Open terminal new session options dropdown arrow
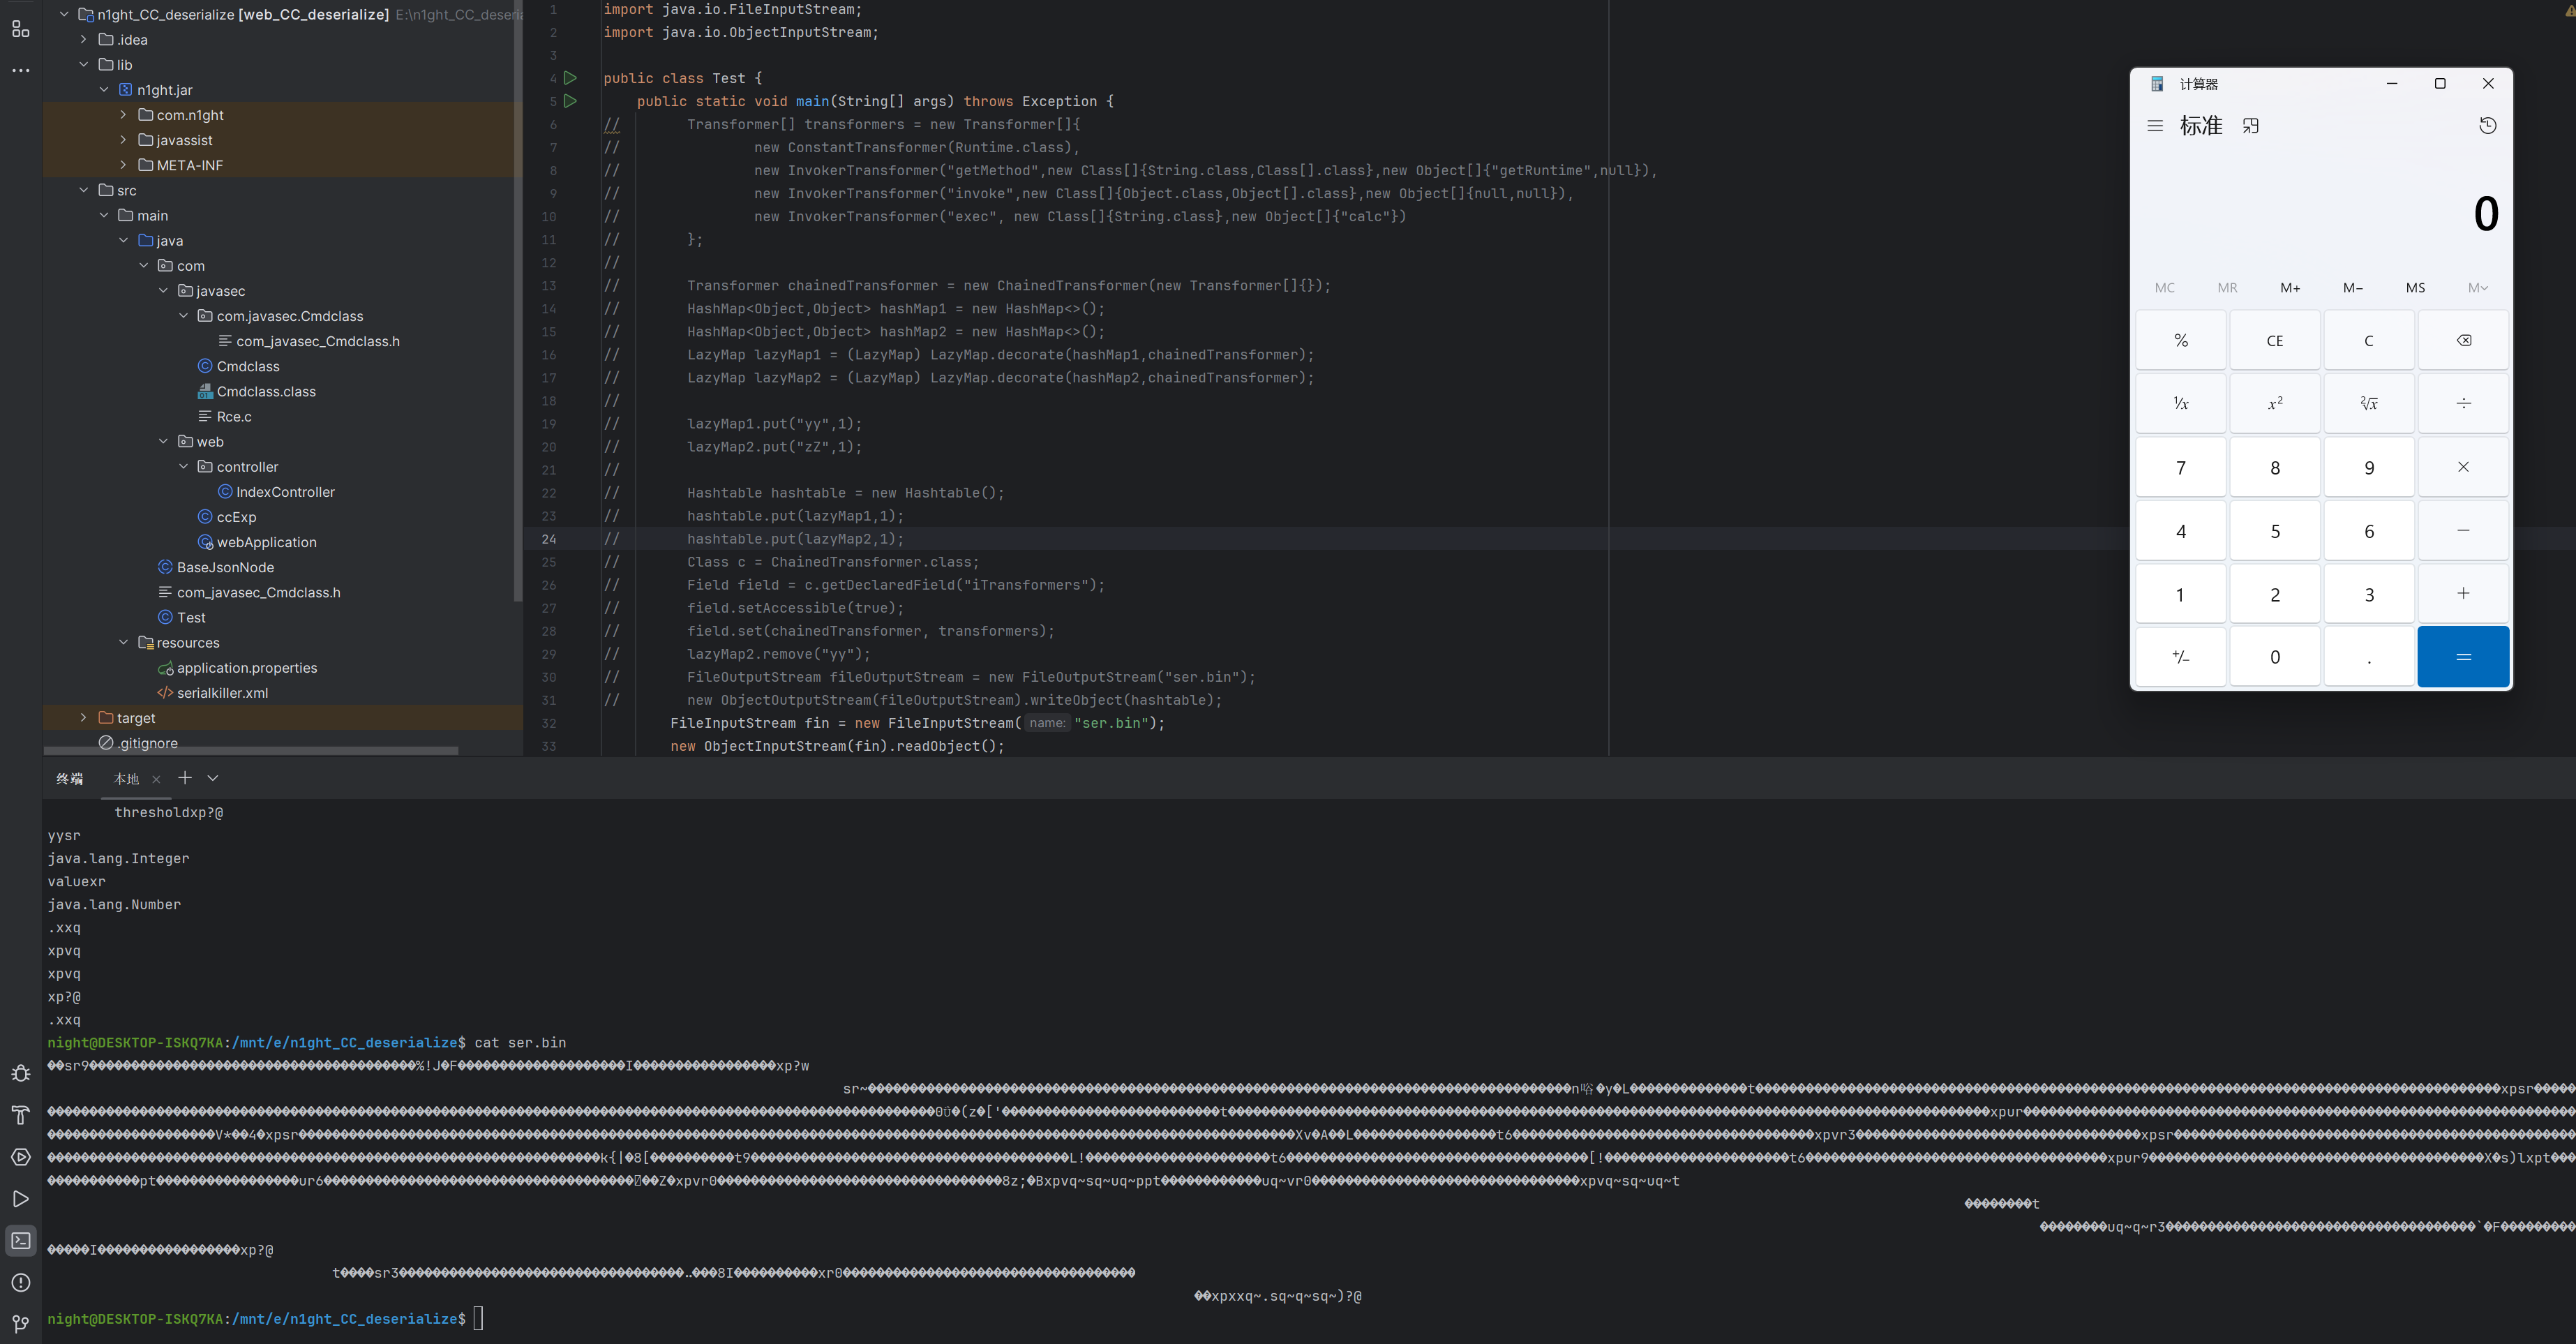This screenshot has height=1344, width=2576. (213, 778)
